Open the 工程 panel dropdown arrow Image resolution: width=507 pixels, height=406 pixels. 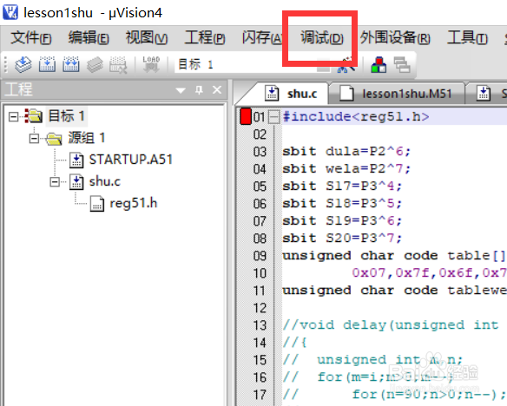click(x=181, y=90)
